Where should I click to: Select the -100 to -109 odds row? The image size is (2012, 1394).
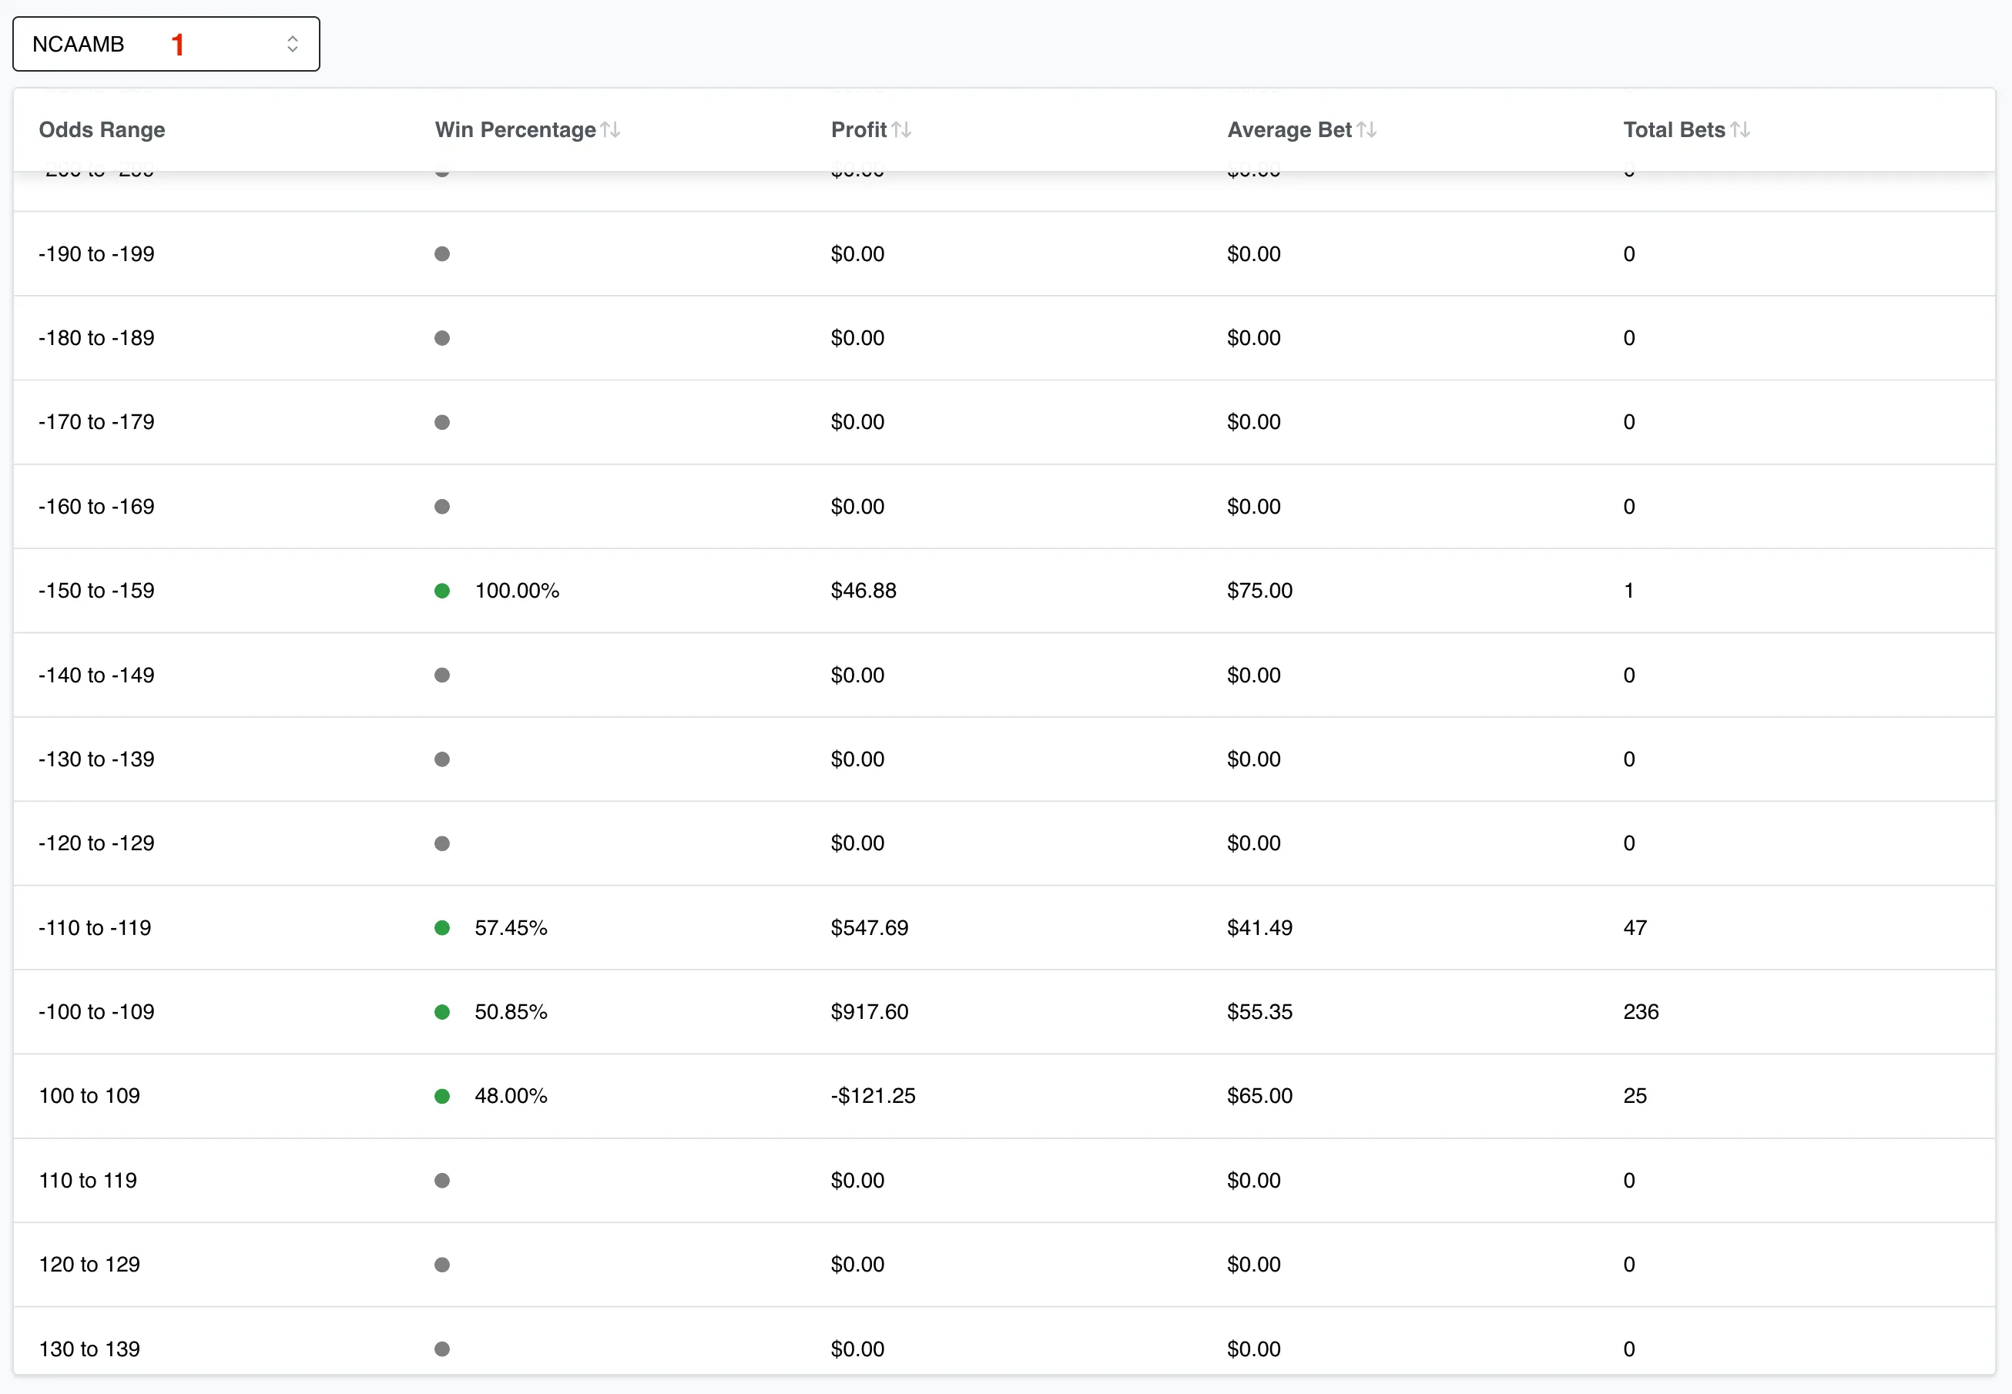point(96,1012)
